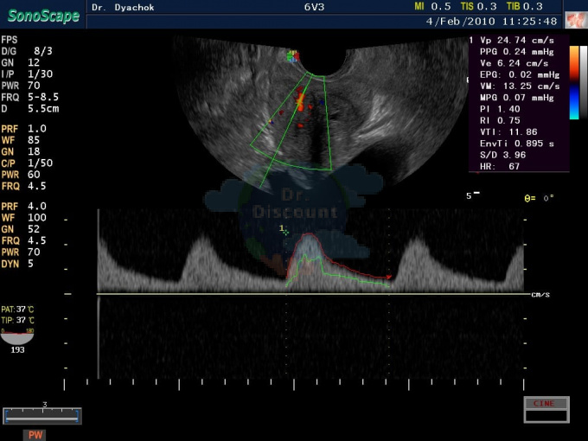The image size is (588, 441).
Task: Click the Doppler angle θ indicator
Action: pos(540,198)
